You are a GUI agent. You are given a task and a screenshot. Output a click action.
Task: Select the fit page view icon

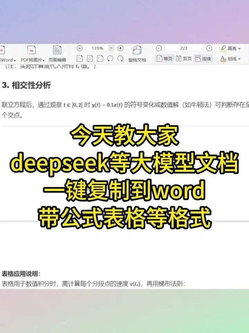pyautogui.click(x=90, y=58)
